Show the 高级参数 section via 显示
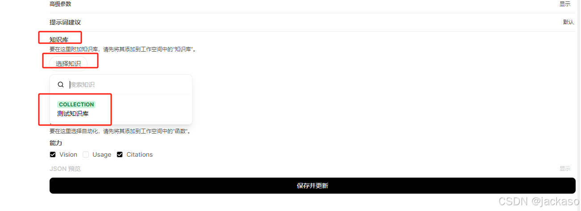Viewport: 581px width, 211px height. coord(565,4)
